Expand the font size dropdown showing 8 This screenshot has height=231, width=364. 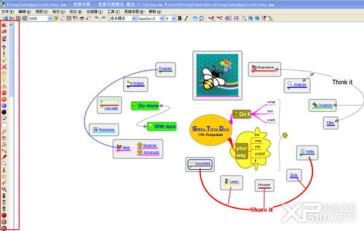click(x=174, y=19)
